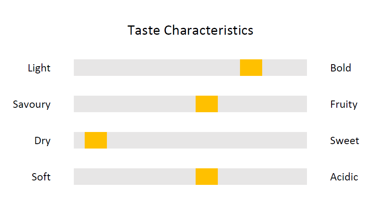Screen dimensions: 384x222
Task: Click grey track right of Light-Bold marker
Action: click(x=285, y=68)
